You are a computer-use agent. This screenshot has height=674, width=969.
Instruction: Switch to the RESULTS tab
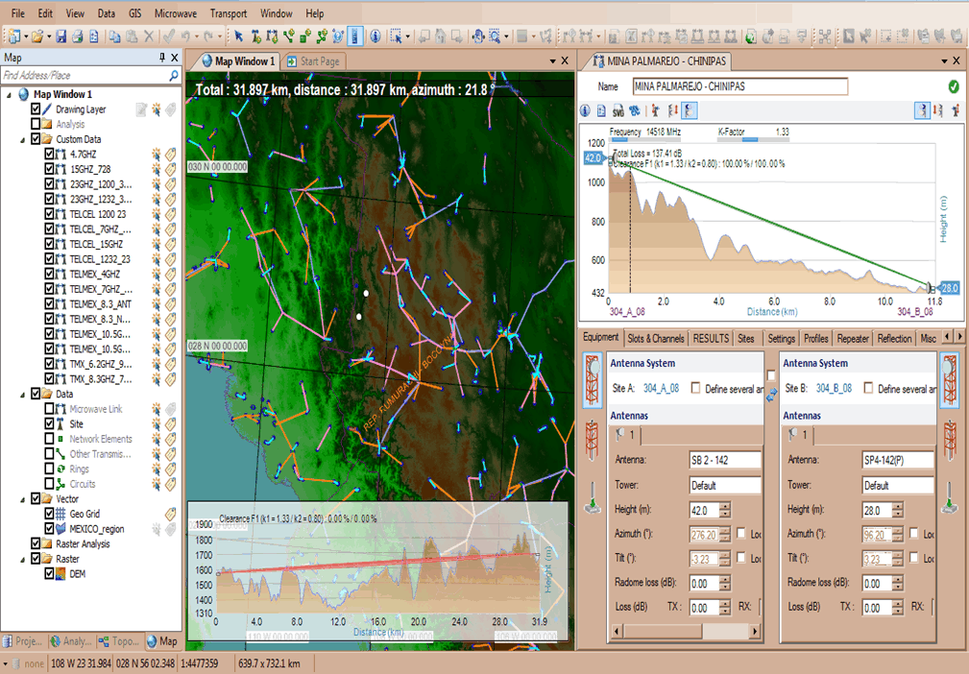pyautogui.click(x=711, y=338)
